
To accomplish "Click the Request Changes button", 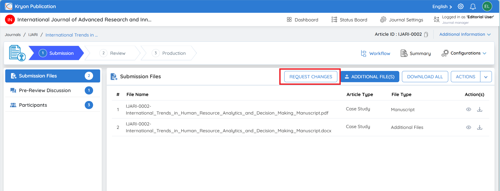I will coord(311,77).
